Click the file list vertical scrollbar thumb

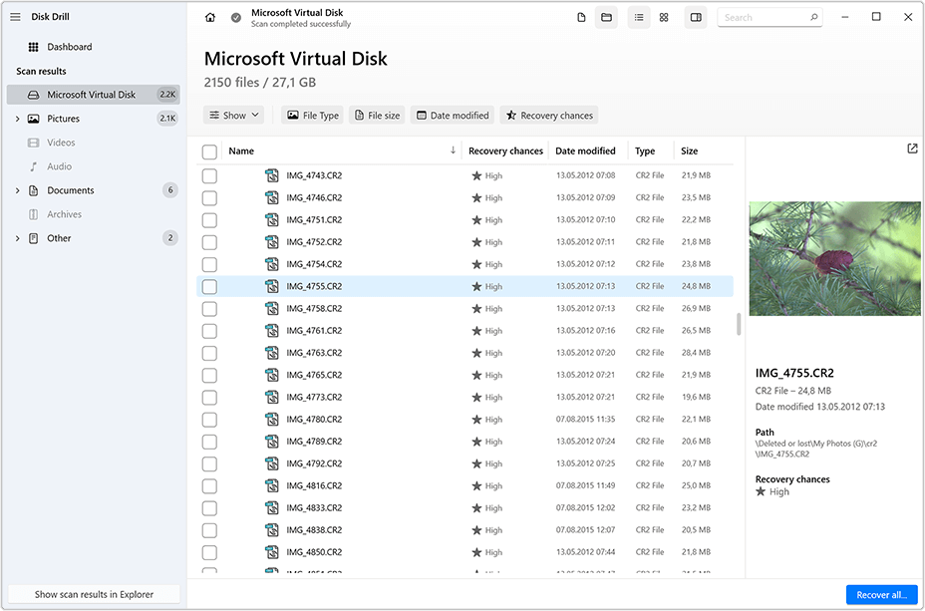(739, 324)
